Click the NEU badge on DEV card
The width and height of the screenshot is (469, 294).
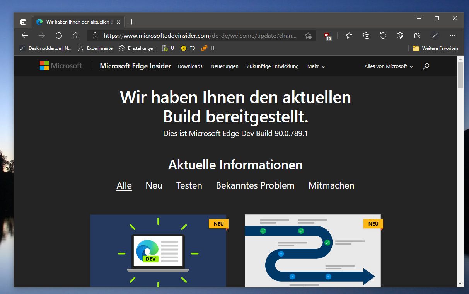coord(218,224)
